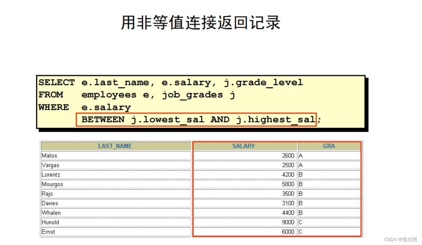Pick salary value 3500

point(288,193)
